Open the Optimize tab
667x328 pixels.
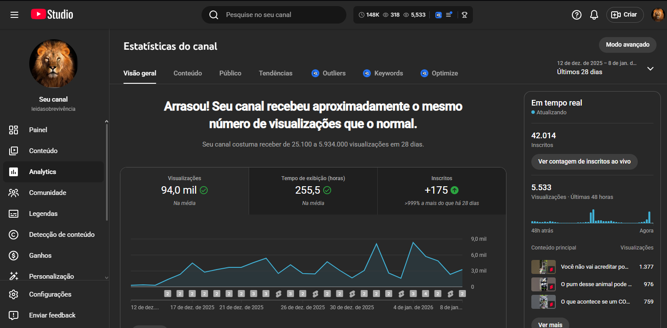[x=439, y=73]
